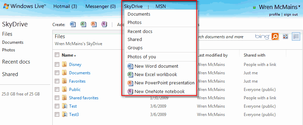Click the sign out link
Image resolution: width=303 pixels, height=125 pixels.
(x=291, y=15)
